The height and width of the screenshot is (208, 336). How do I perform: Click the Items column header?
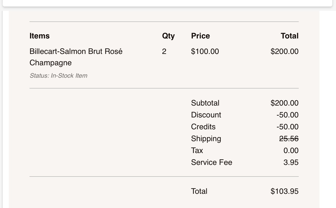click(x=40, y=36)
